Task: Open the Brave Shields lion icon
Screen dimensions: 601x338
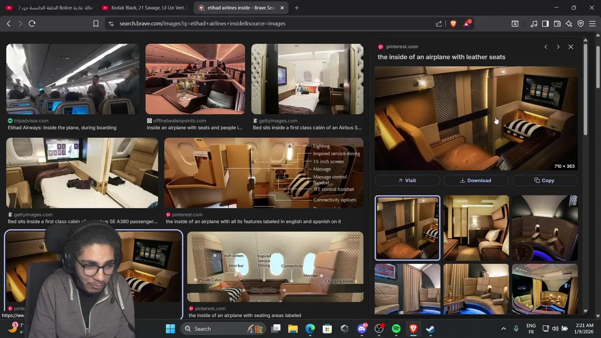Action: point(453,23)
